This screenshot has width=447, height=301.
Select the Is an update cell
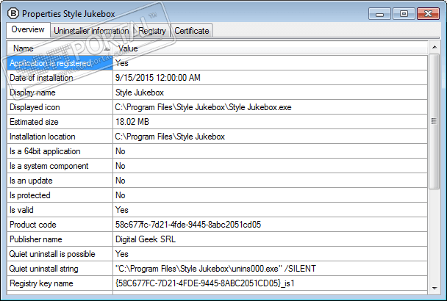point(60,181)
